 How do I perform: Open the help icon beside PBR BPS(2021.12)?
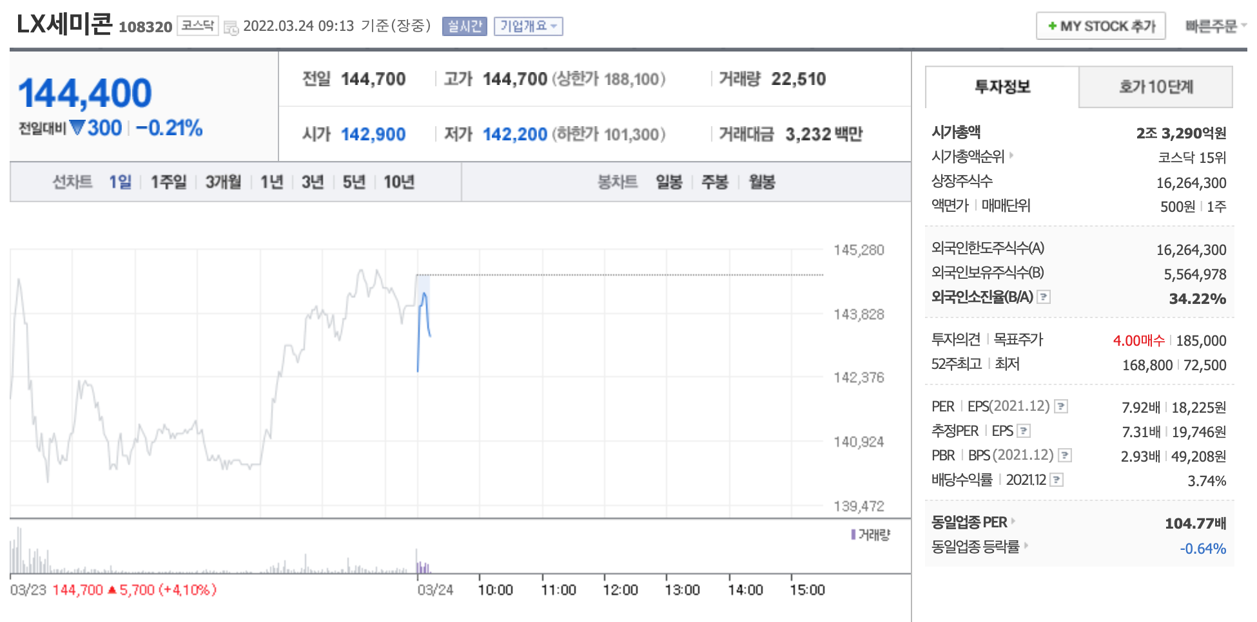1065,455
